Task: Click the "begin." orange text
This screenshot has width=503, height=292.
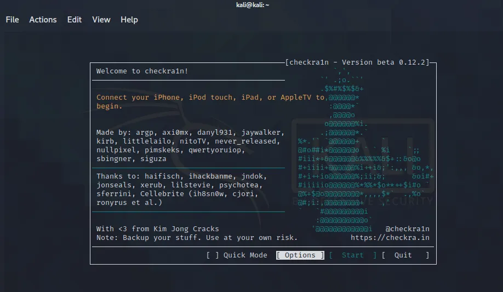Action: coord(110,106)
